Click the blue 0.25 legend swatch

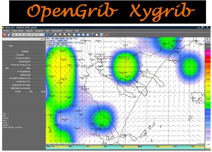[x=208, y=112]
